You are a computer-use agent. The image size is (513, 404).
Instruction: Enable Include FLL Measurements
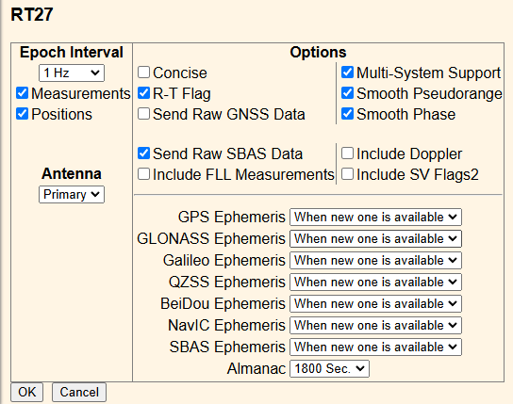tap(143, 174)
